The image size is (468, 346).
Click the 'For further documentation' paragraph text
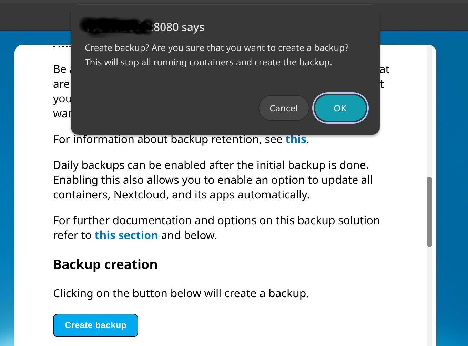point(216,228)
